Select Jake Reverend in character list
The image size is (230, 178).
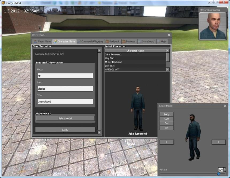(135, 55)
